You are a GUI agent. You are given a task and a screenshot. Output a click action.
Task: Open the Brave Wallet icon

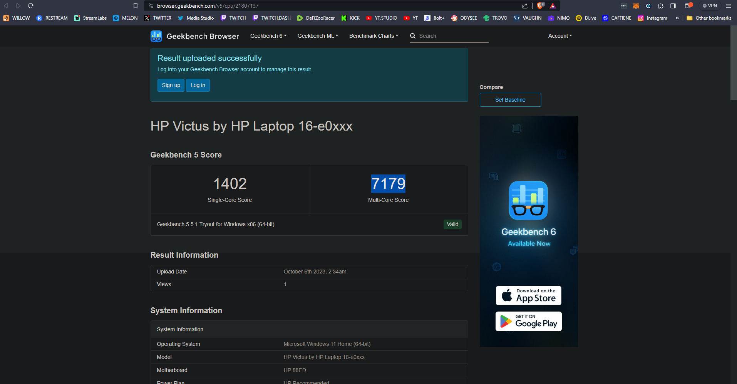tap(688, 6)
